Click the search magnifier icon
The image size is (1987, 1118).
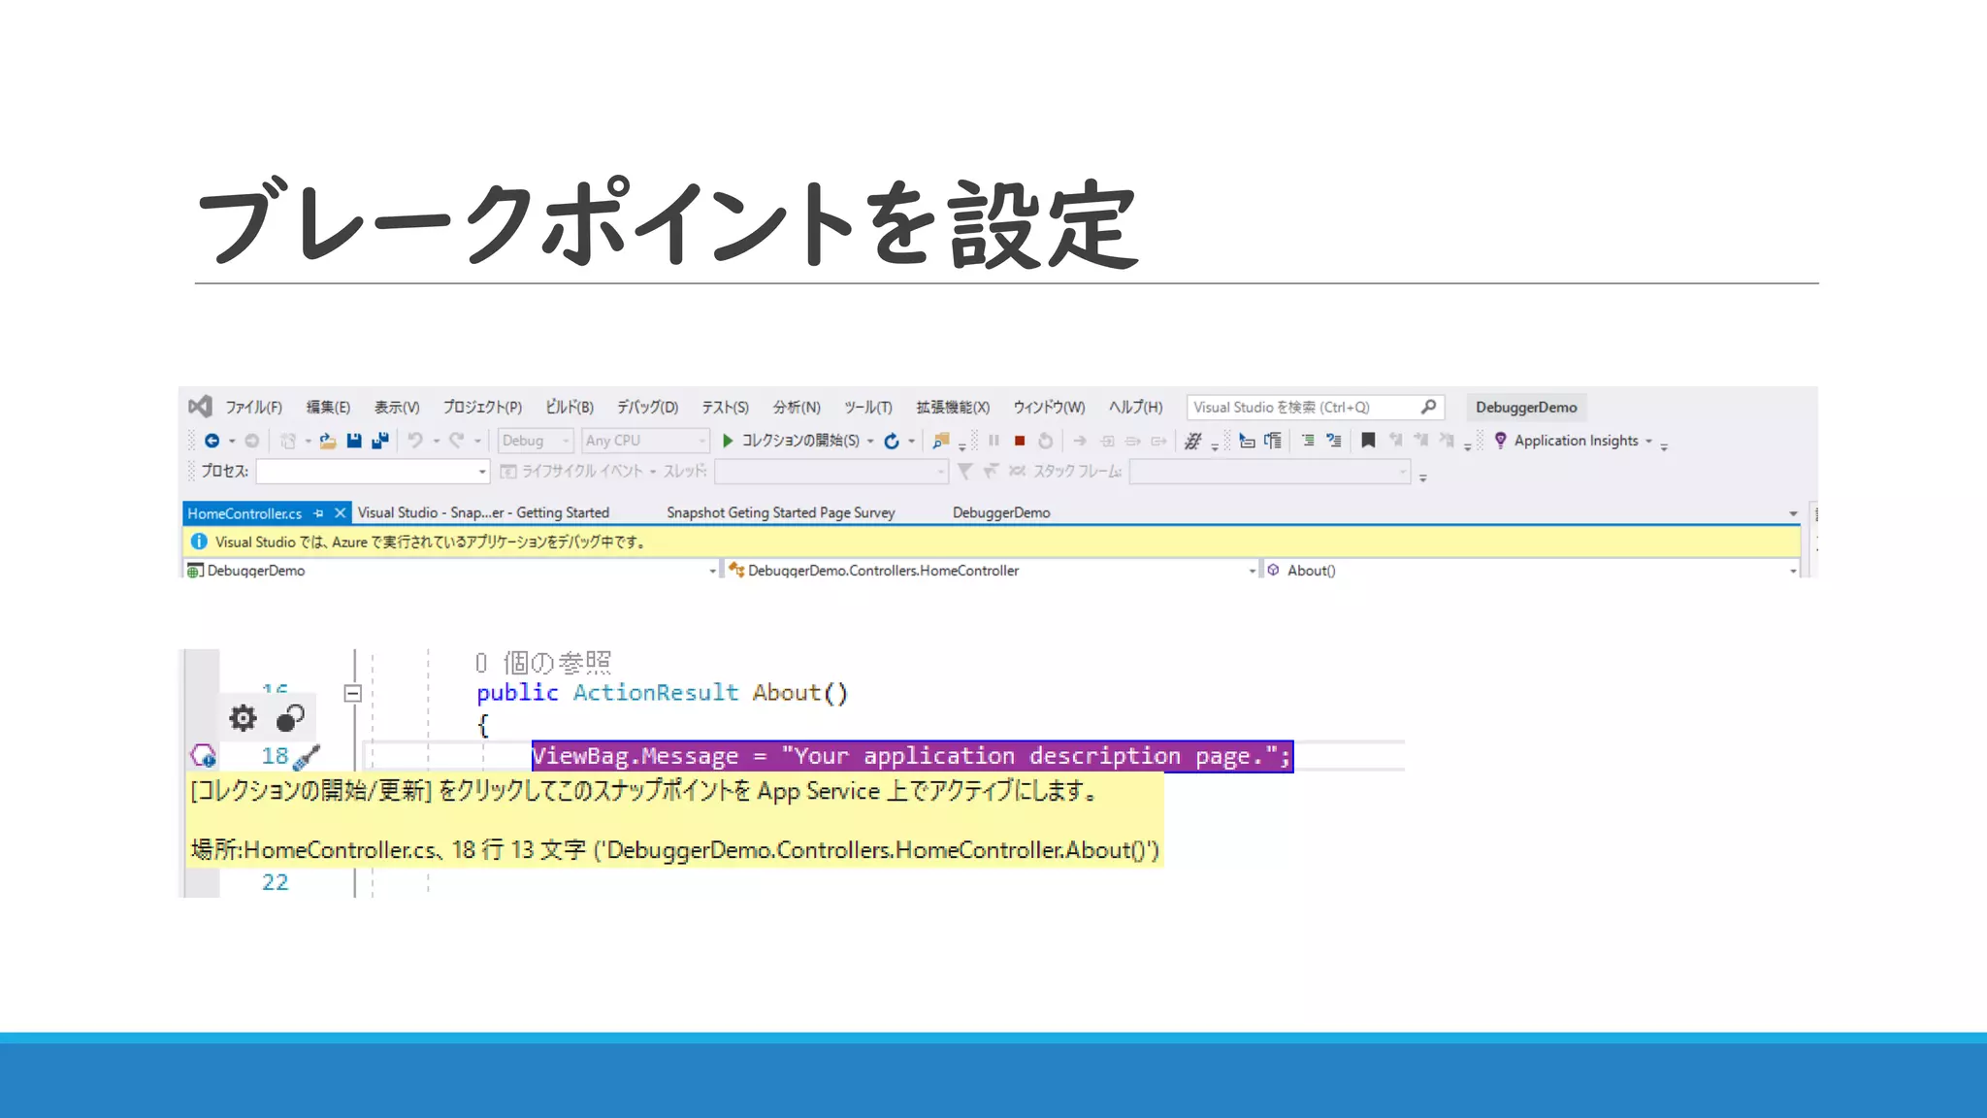click(1428, 408)
